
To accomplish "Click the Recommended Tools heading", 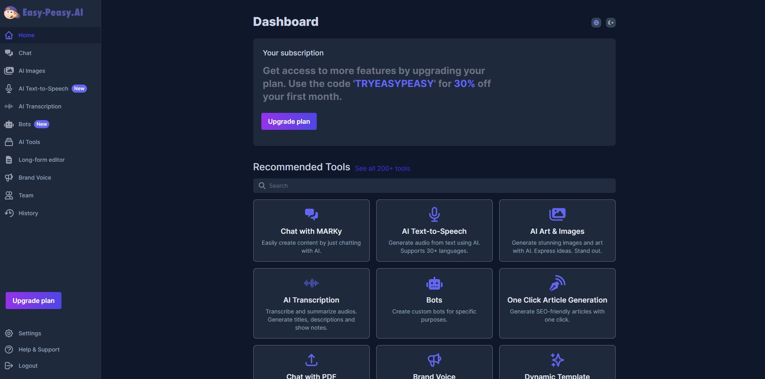I will (x=302, y=167).
